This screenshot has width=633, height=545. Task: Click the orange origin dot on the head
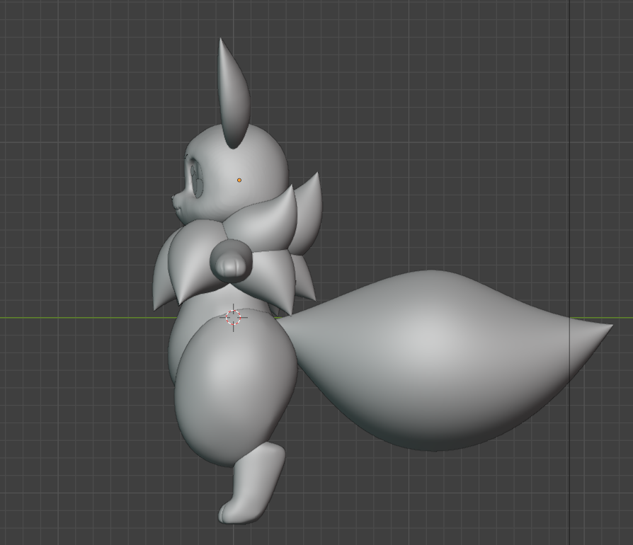click(x=239, y=180)
